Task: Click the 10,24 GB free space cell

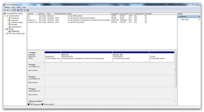Action: point(123,22)
